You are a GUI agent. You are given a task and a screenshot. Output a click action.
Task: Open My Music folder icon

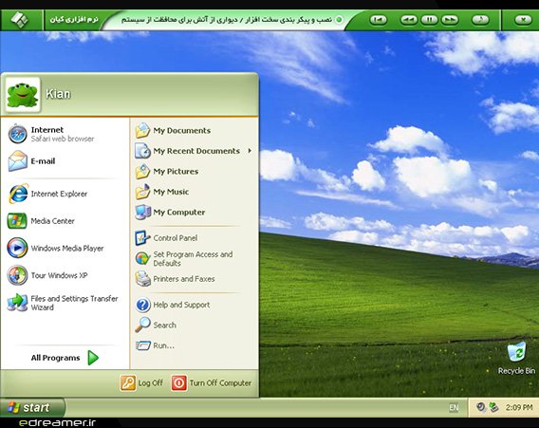click(142, 192)
